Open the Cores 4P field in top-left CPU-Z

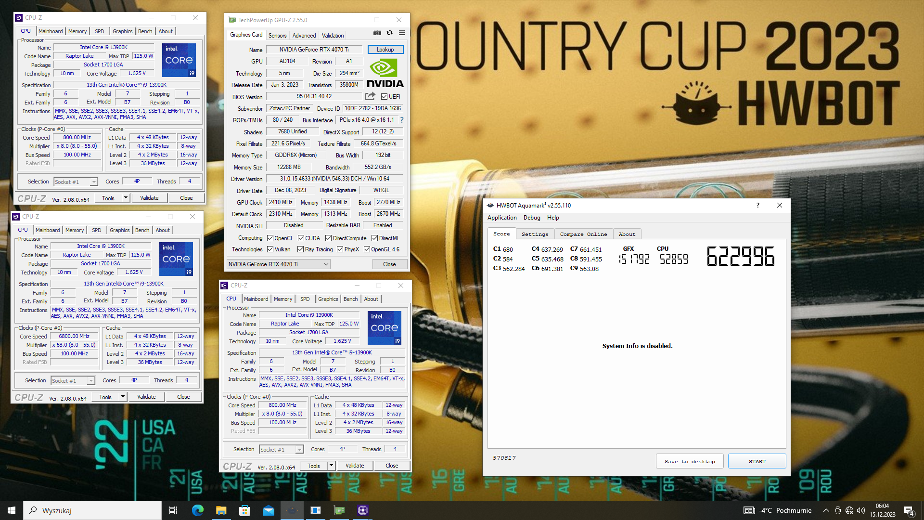point(137,182)
